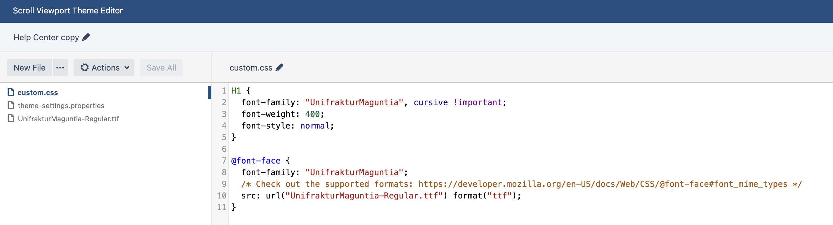
Task: Click the theme-settings.properties file icon
Action: pos(11,105)
